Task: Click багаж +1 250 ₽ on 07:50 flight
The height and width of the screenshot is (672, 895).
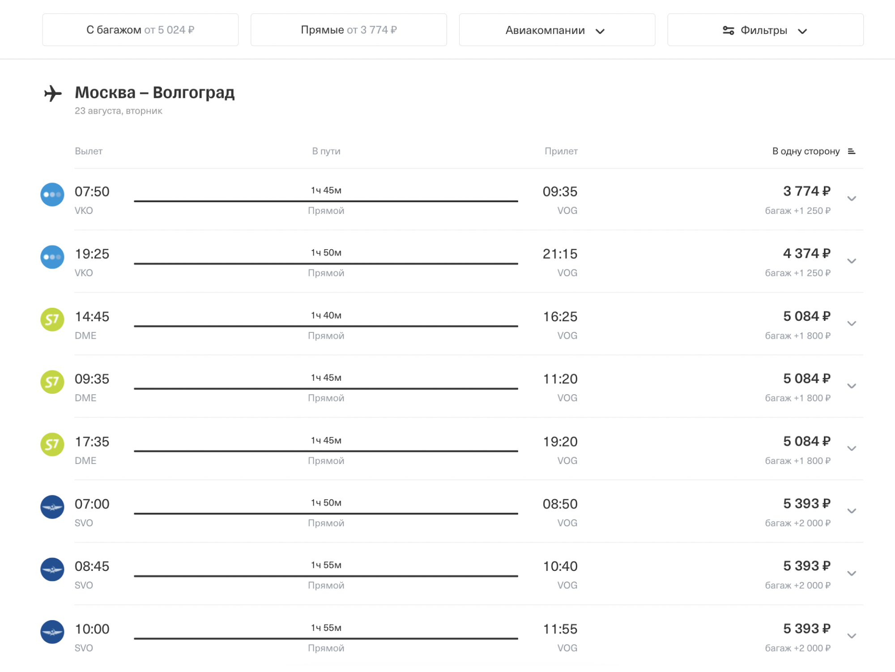Action: [797, 210]
